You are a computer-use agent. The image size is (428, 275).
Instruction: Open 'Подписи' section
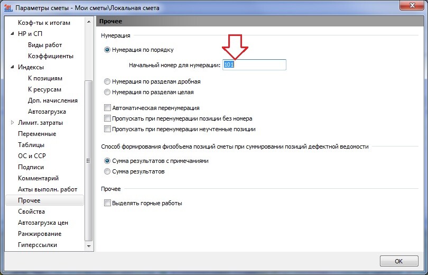31,167
